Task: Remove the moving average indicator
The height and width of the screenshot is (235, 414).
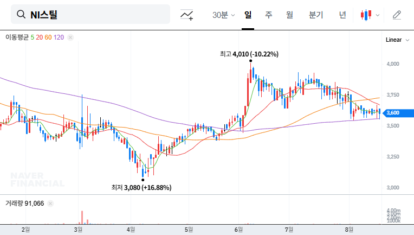Action: click(70, 37)
